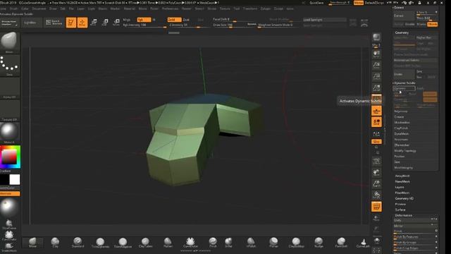Screen dimensions: 451x254
Task: Select the FormSoft brush
Action: pos(341,242)
